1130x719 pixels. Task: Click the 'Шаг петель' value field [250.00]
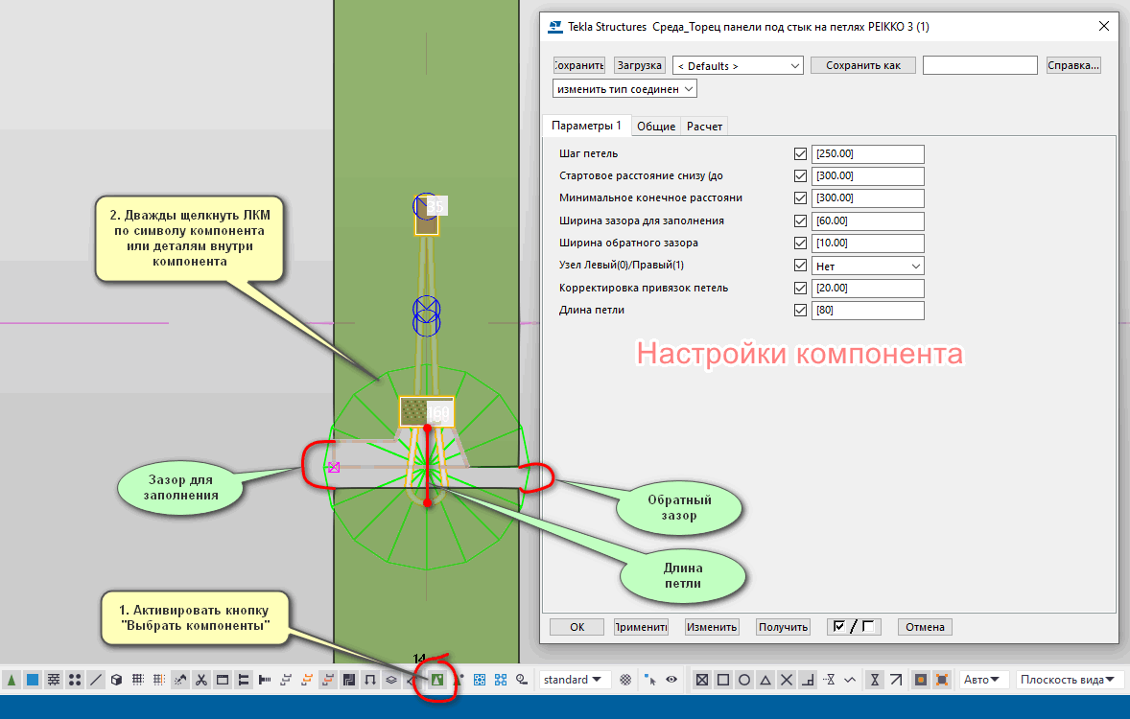tap(868, 154)
